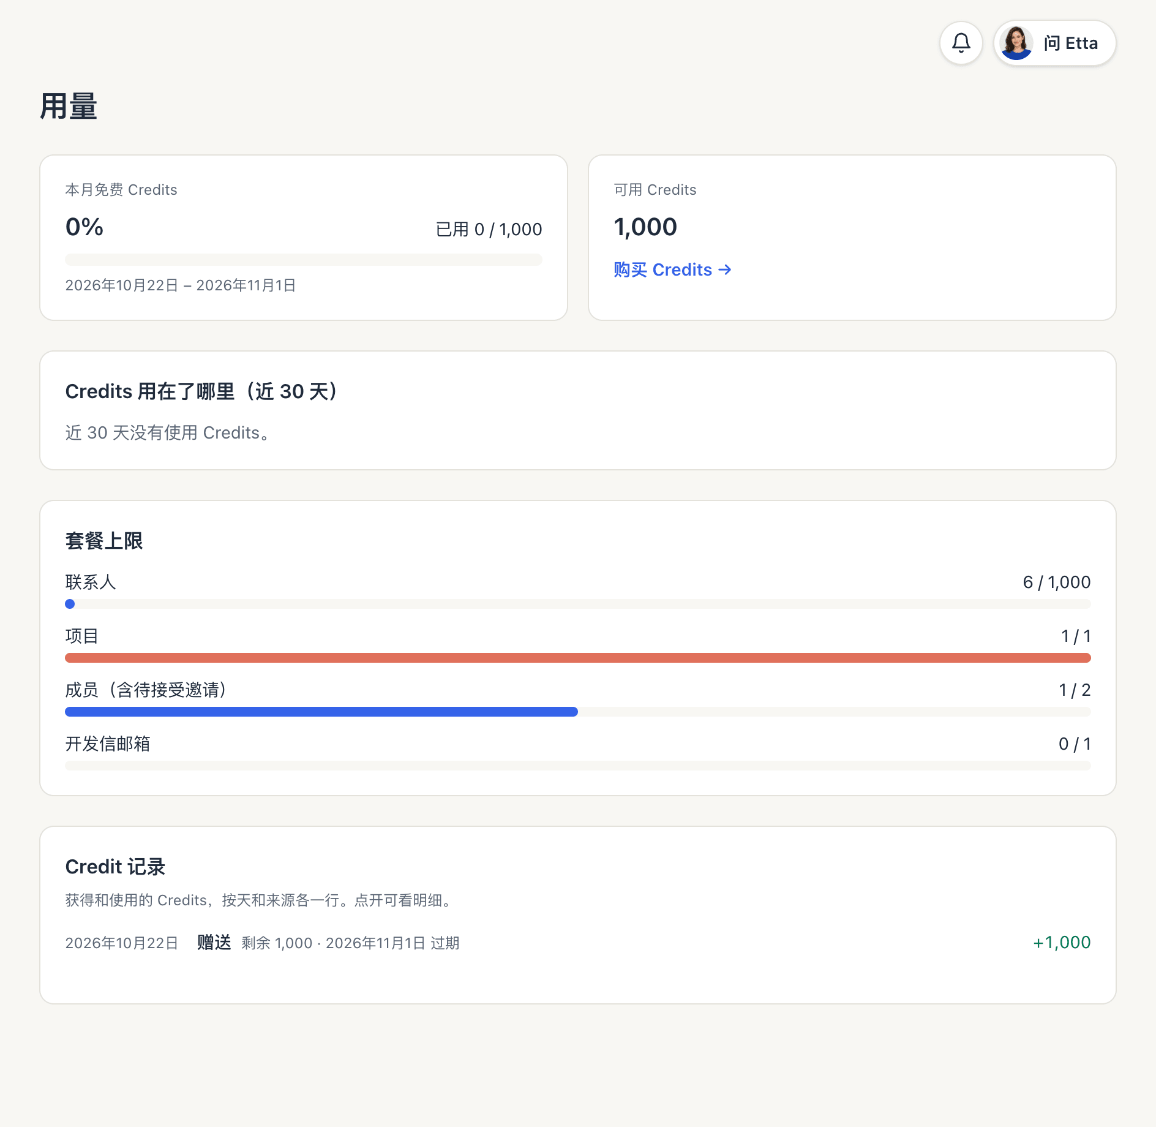Click the 1 / 2 members count
1156x1127 pixels.
[1075, 690]
